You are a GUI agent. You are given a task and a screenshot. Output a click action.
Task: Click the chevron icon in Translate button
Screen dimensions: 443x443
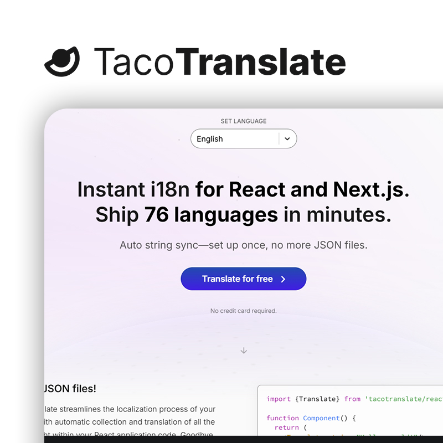click(x=283, y=279)
